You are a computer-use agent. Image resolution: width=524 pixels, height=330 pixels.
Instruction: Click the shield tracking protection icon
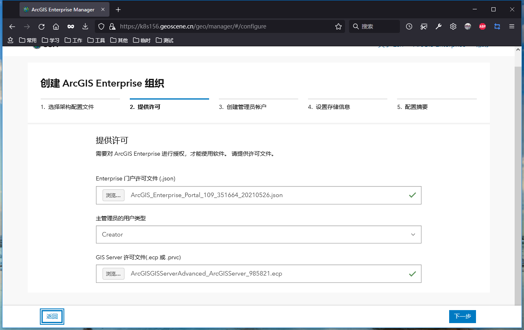tap(102, 26)
